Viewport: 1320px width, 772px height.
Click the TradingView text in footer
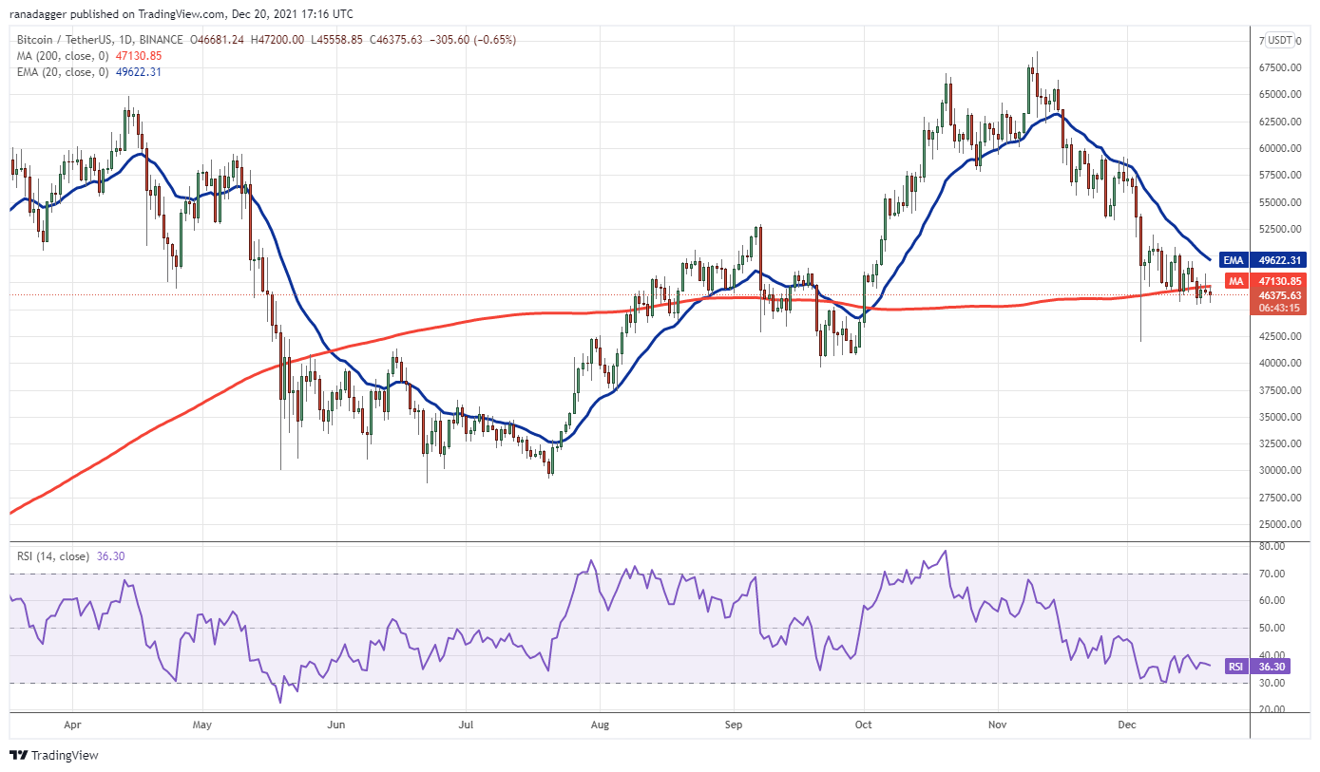65,756
